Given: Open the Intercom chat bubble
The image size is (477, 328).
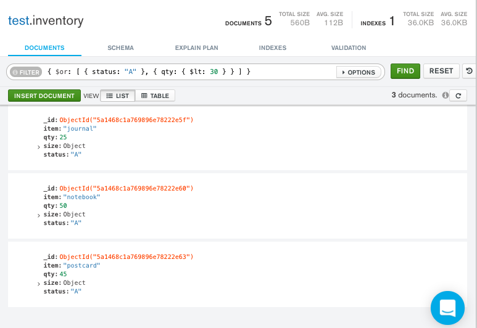Looking at the screenshot, I should pyautogui.click(x=447, y=307).
